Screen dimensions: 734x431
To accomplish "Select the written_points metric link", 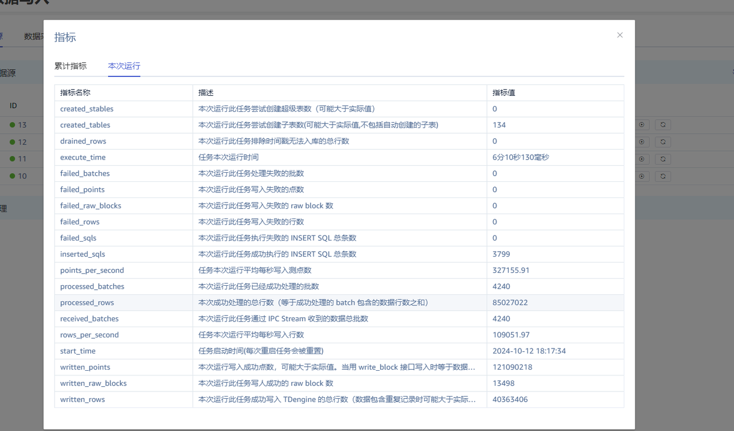I will pyautogui.click(x=85, y=367).
